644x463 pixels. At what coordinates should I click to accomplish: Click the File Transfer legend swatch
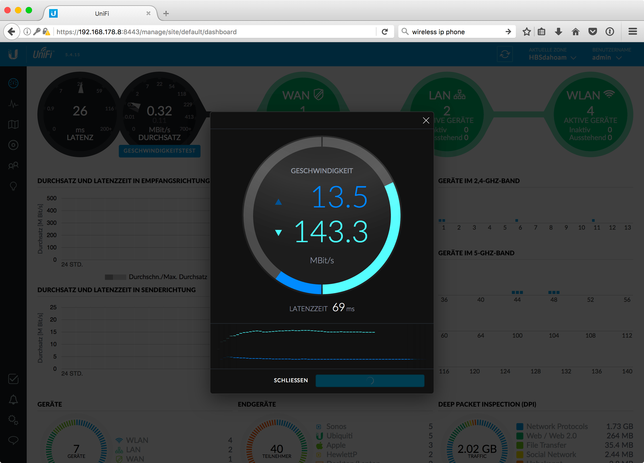point(520,445)
